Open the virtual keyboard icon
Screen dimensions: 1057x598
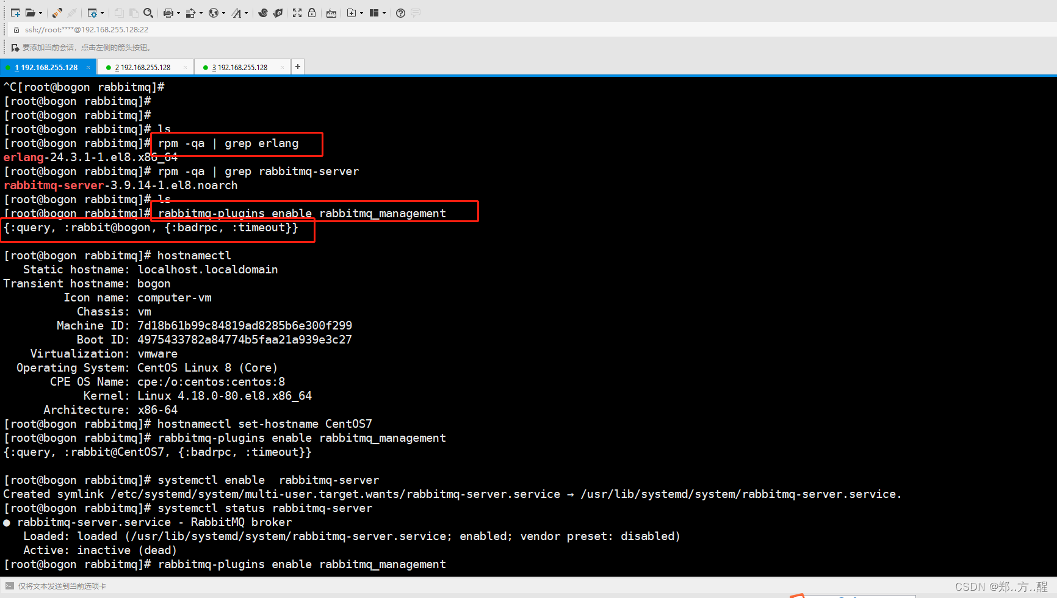click(331, 13)
